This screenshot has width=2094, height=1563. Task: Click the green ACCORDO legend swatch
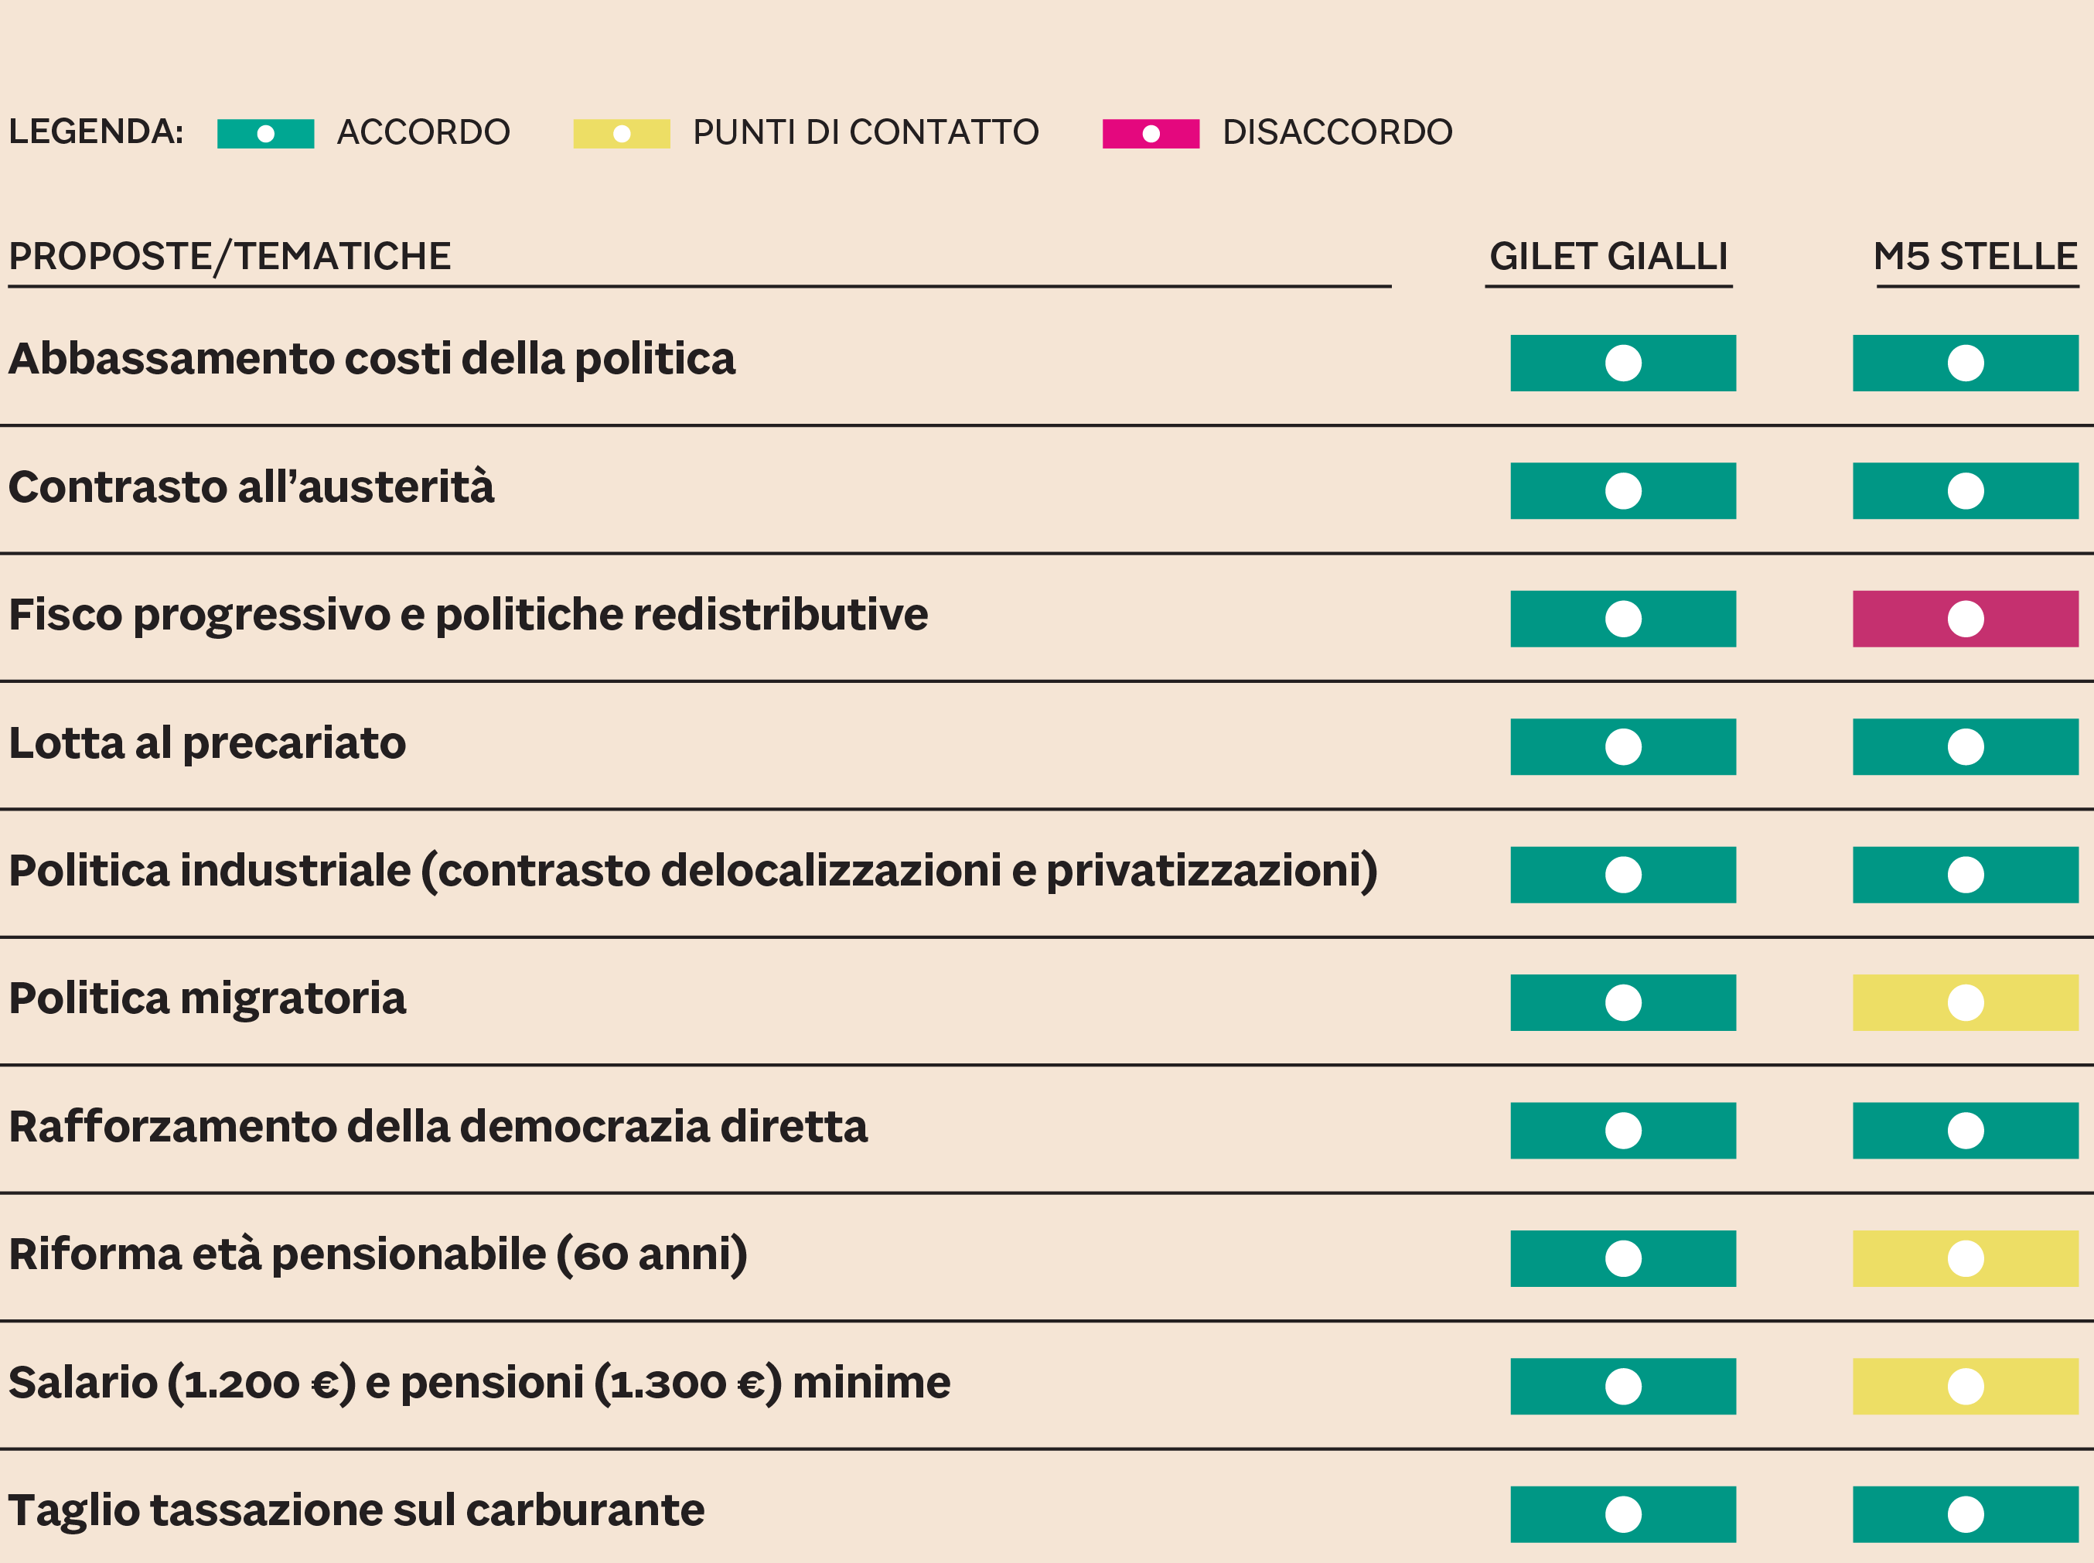coord(264,133)
